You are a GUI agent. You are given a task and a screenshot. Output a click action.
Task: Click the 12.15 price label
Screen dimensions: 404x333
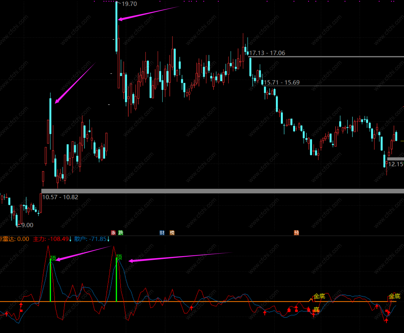(x=396, y=164)
